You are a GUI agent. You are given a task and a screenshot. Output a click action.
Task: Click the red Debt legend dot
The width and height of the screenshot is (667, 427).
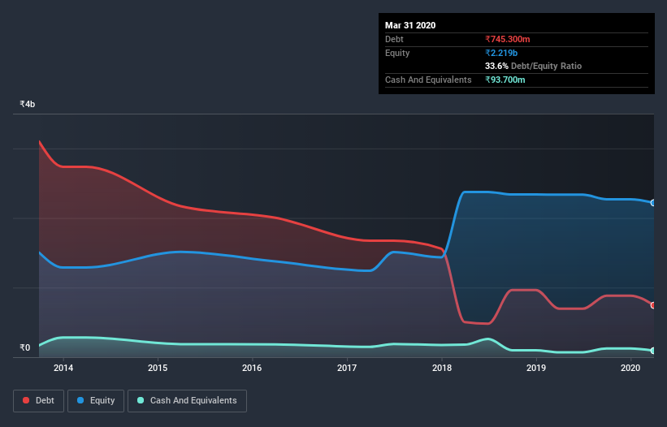coord(26,400)
